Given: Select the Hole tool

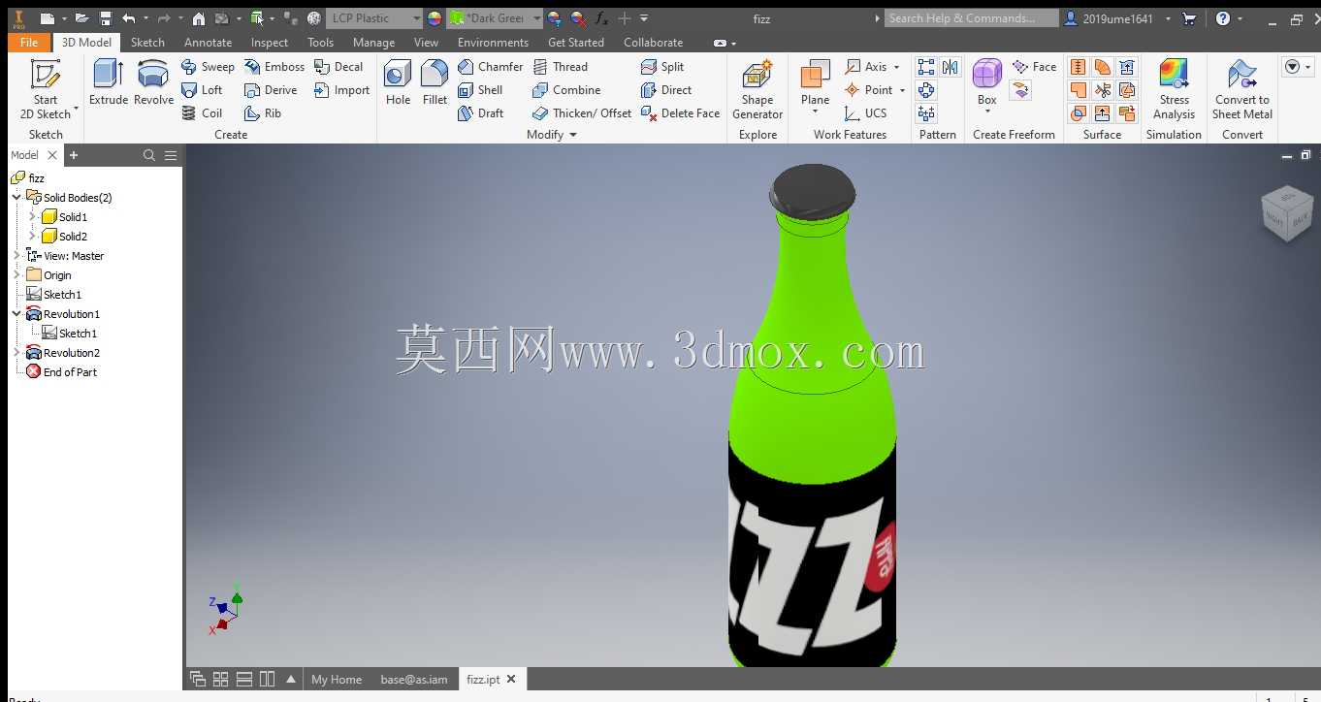Looking at the screenshot, I should [398, 83].
